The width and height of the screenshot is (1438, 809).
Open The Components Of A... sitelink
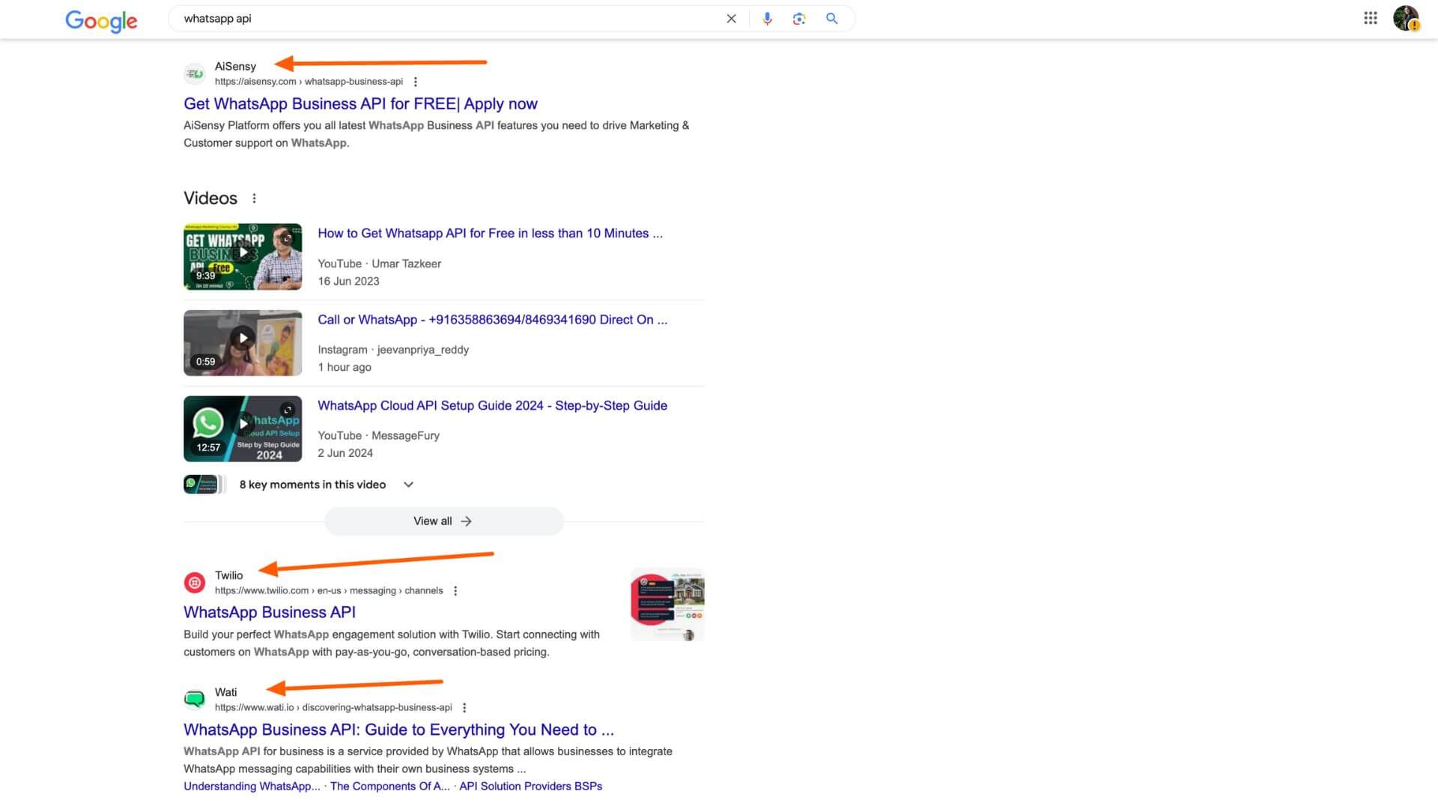[390, 787]
